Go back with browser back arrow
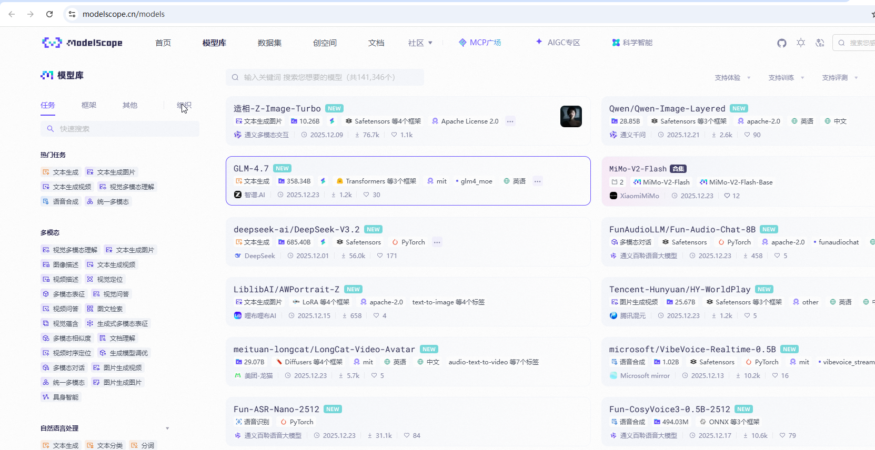The image size is (875, 450). pyautogui.click(x=12, y=14)
